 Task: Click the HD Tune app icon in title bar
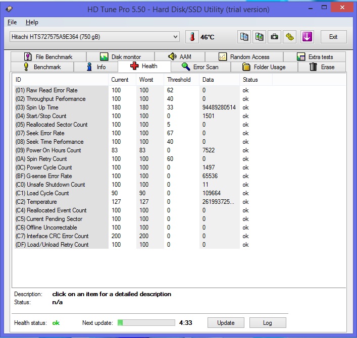click(x=9, y=9)
